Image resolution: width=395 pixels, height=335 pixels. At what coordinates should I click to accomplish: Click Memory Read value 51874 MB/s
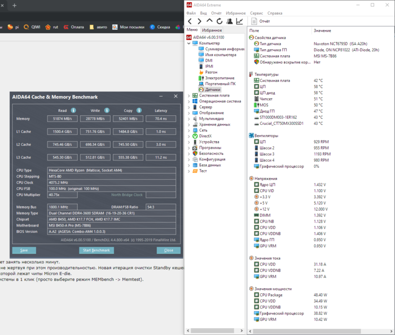point(62,119)
